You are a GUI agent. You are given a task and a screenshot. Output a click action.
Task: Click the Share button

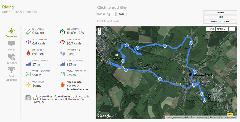220,13
